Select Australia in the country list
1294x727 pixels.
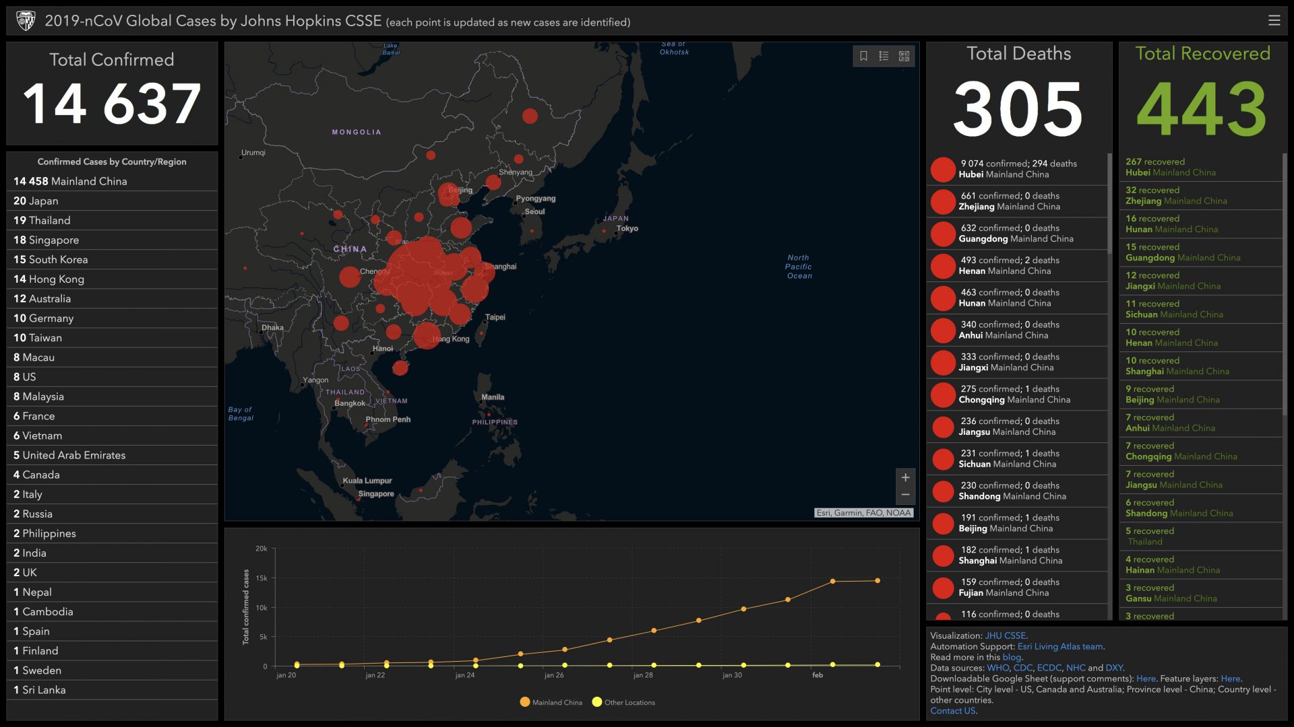[x=112, y=298]
